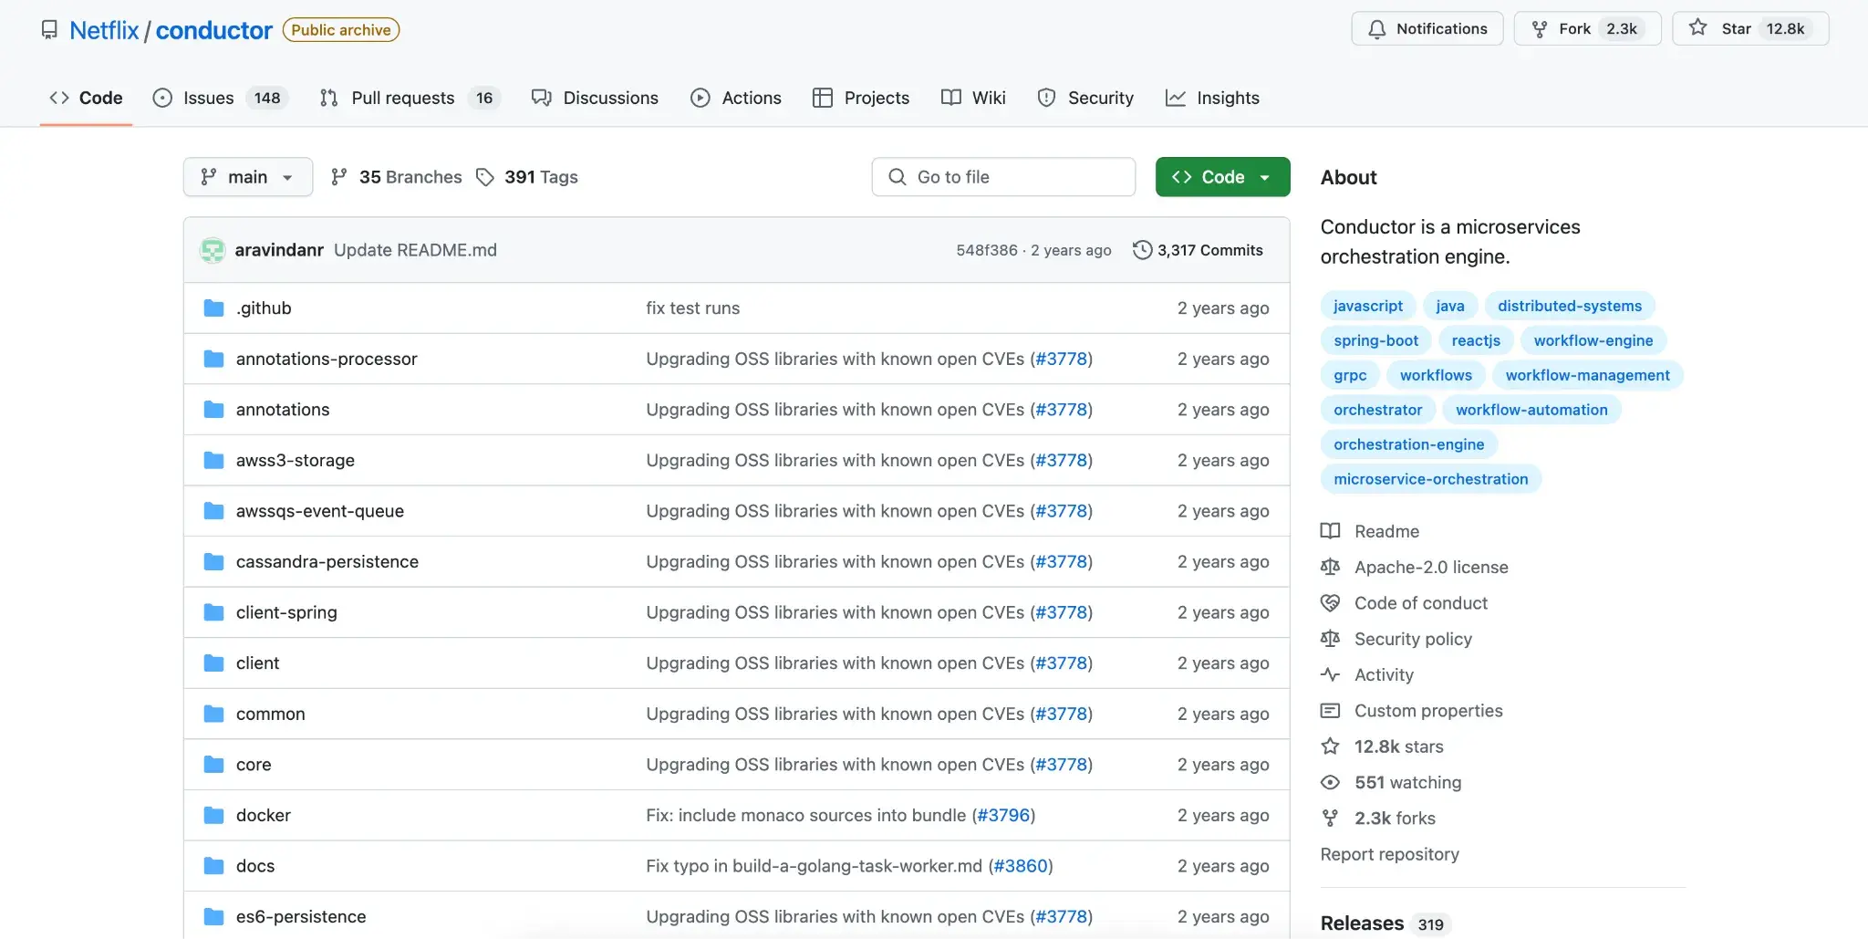Open the Releases 319 heading link
Image resolution: width=1868 pixels, height=939 pixels.
click(x=1385, y=923)
